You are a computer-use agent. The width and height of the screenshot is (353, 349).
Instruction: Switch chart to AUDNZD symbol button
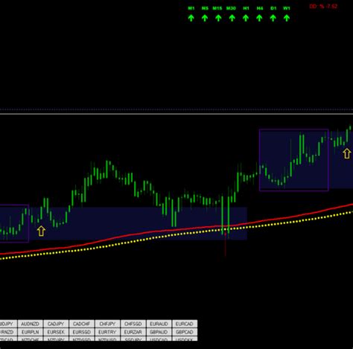30,324
